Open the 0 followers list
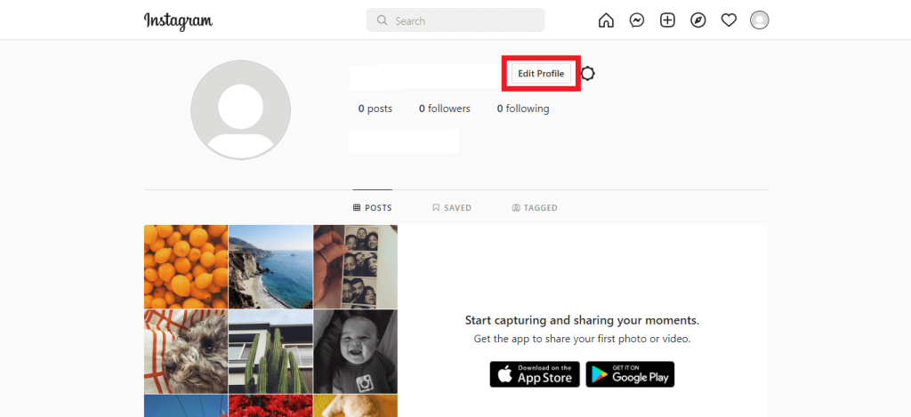The image size is (911, 417). (x=445, y=108)
